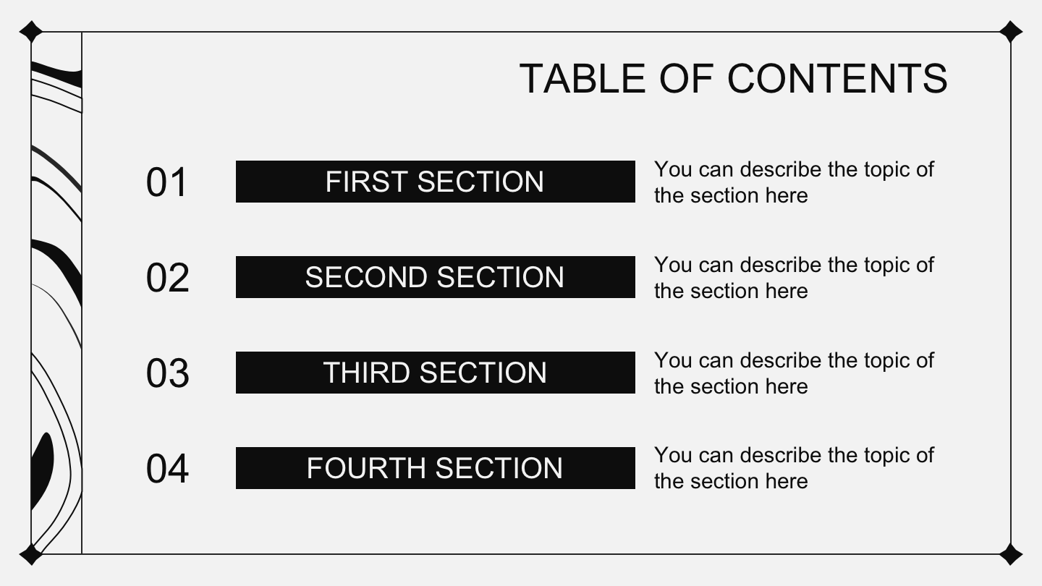Open the FIRST SECTION bar

[435, 182]
